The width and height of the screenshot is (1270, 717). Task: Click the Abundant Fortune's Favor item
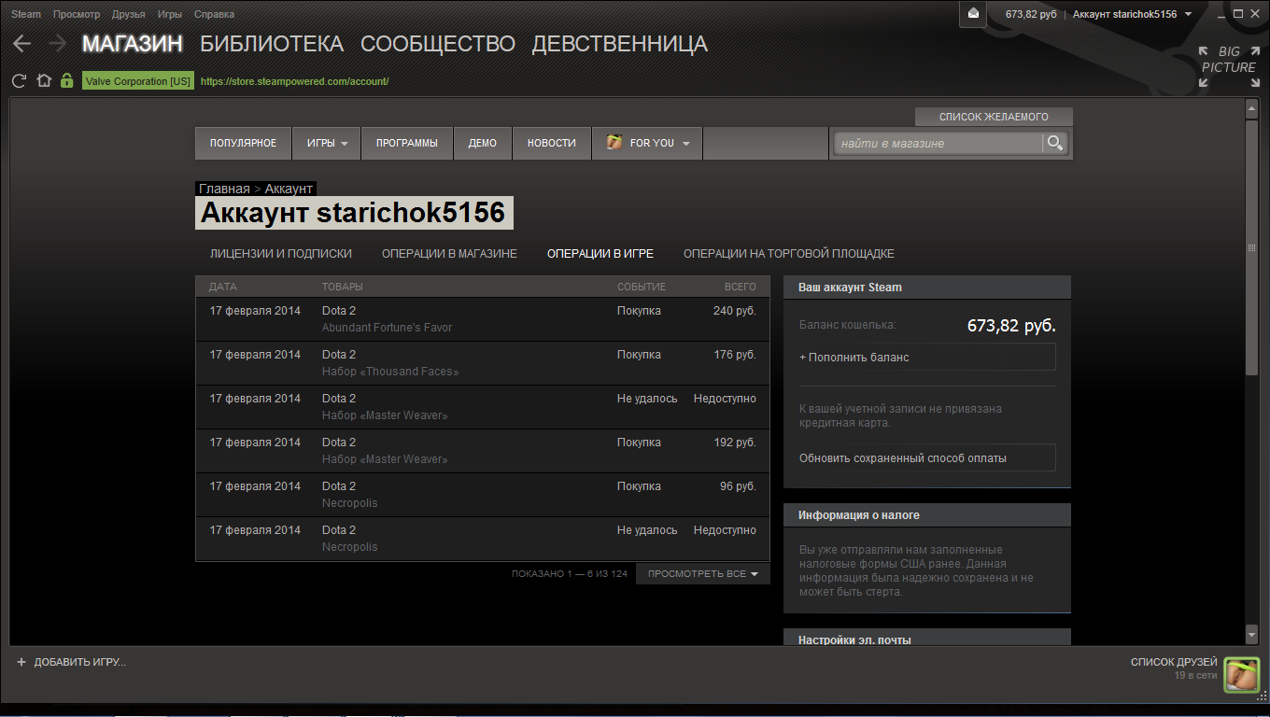(x=387, y=328)
